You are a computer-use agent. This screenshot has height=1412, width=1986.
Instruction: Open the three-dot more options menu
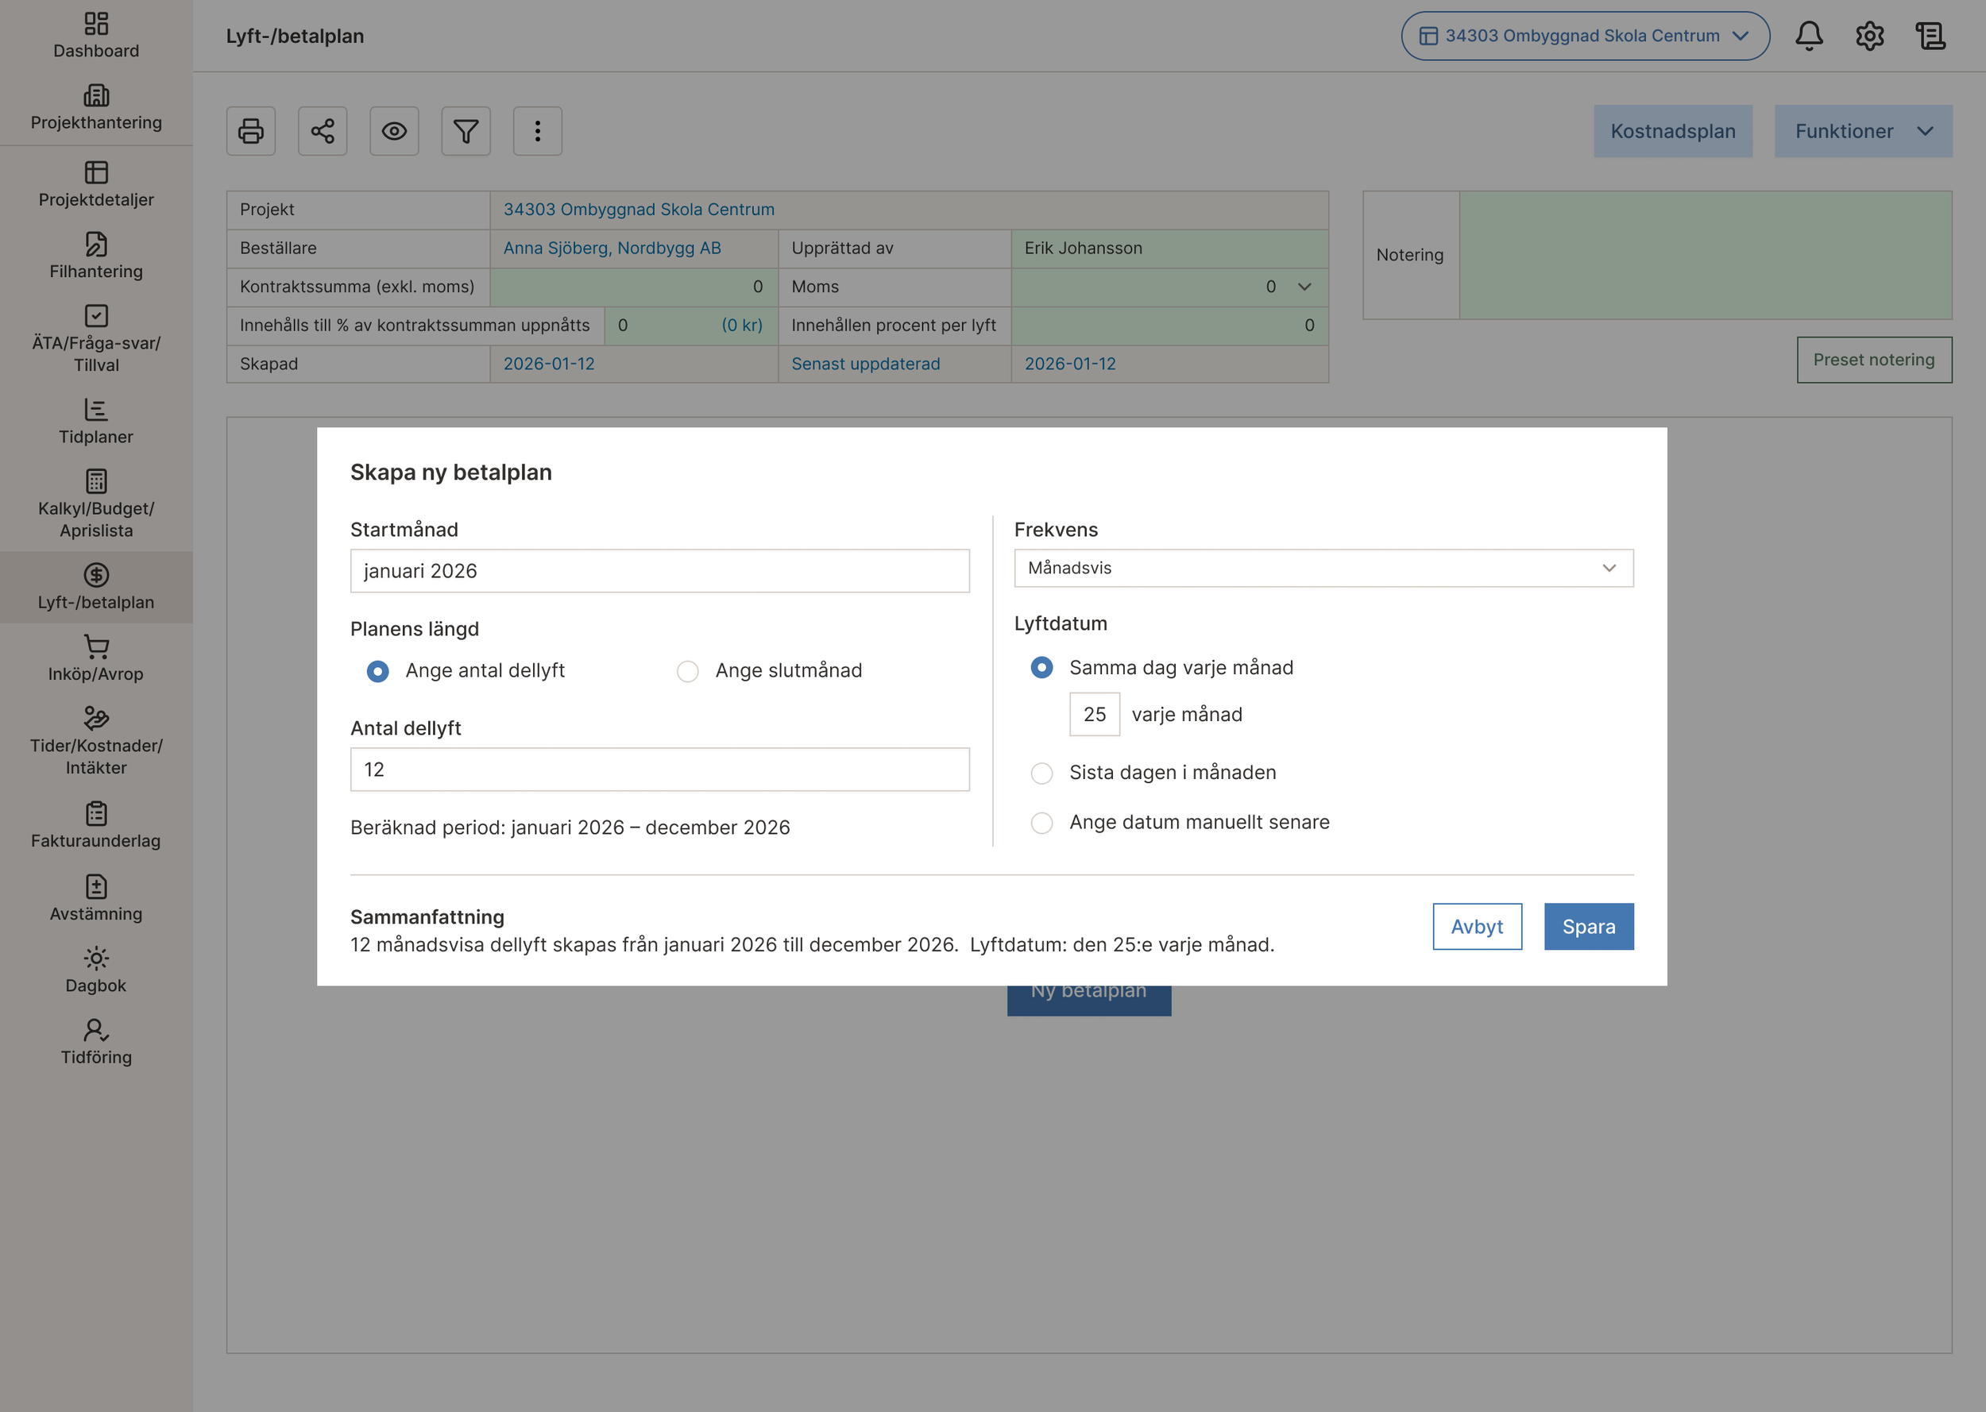pos(539,131)
